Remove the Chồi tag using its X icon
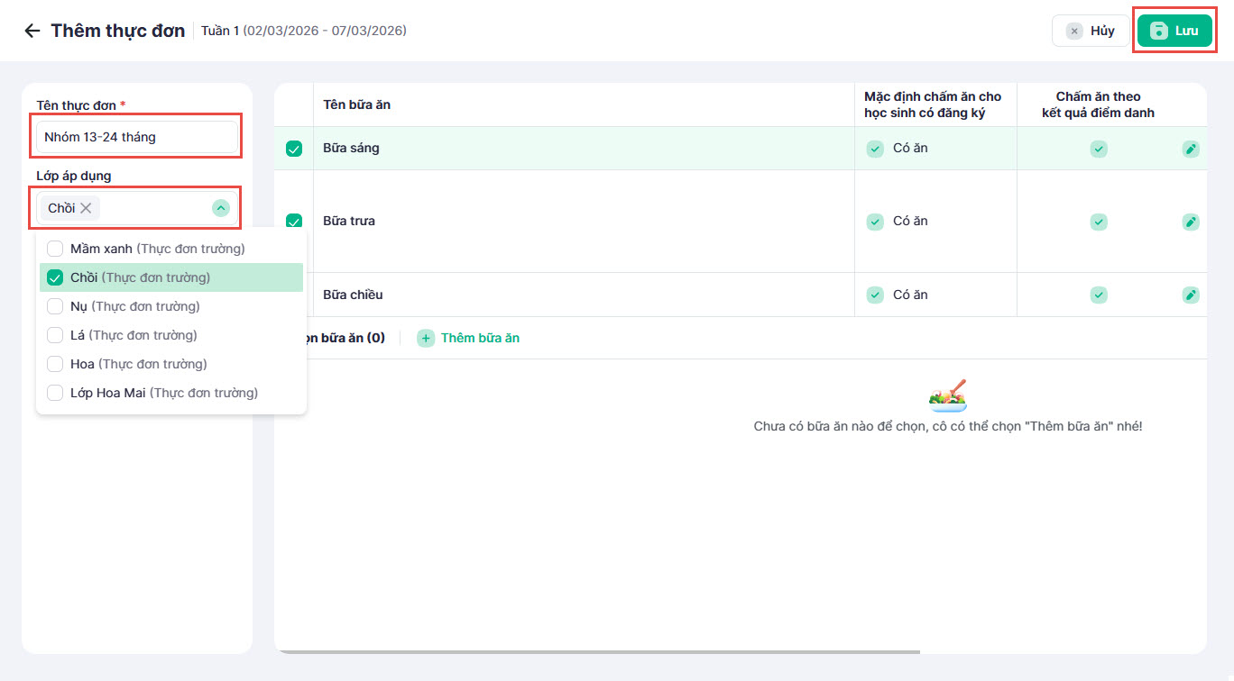This screenshot has width=1234, height=681. 86,208
